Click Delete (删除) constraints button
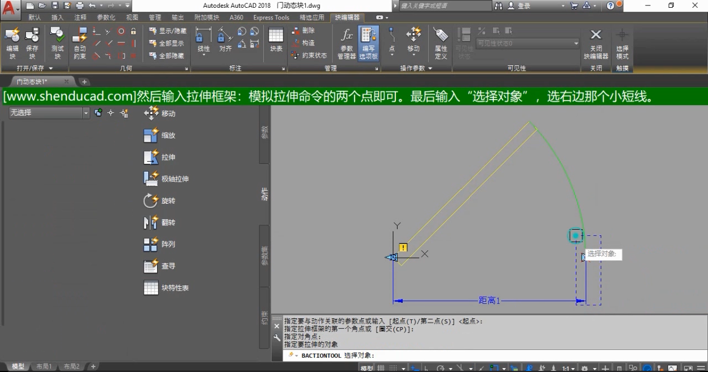708x372 pixels. tap(303, 30)
